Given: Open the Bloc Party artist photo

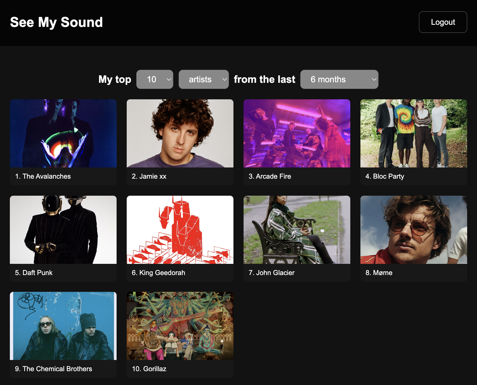Looking at the screenshot, I should pyautogui.click(x=414, y=133).
